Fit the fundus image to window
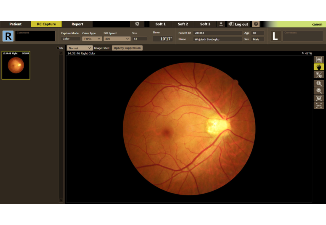The height and width of the screenshot is (225, 326). pos(319,98)
